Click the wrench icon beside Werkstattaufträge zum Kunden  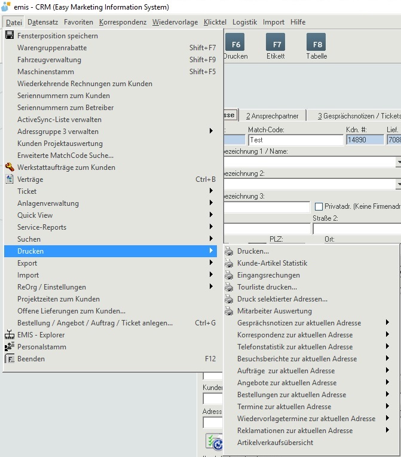coord(10,167)
